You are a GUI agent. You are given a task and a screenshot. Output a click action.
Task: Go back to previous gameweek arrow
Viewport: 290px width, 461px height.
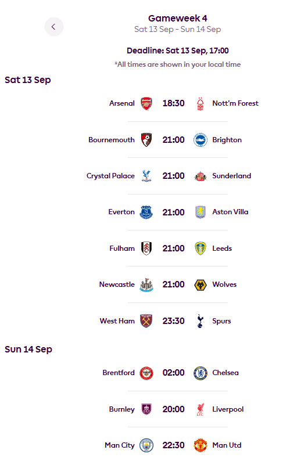[53, 27]
